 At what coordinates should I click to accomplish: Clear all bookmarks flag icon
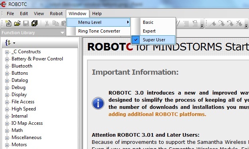(x=239, y=23)
